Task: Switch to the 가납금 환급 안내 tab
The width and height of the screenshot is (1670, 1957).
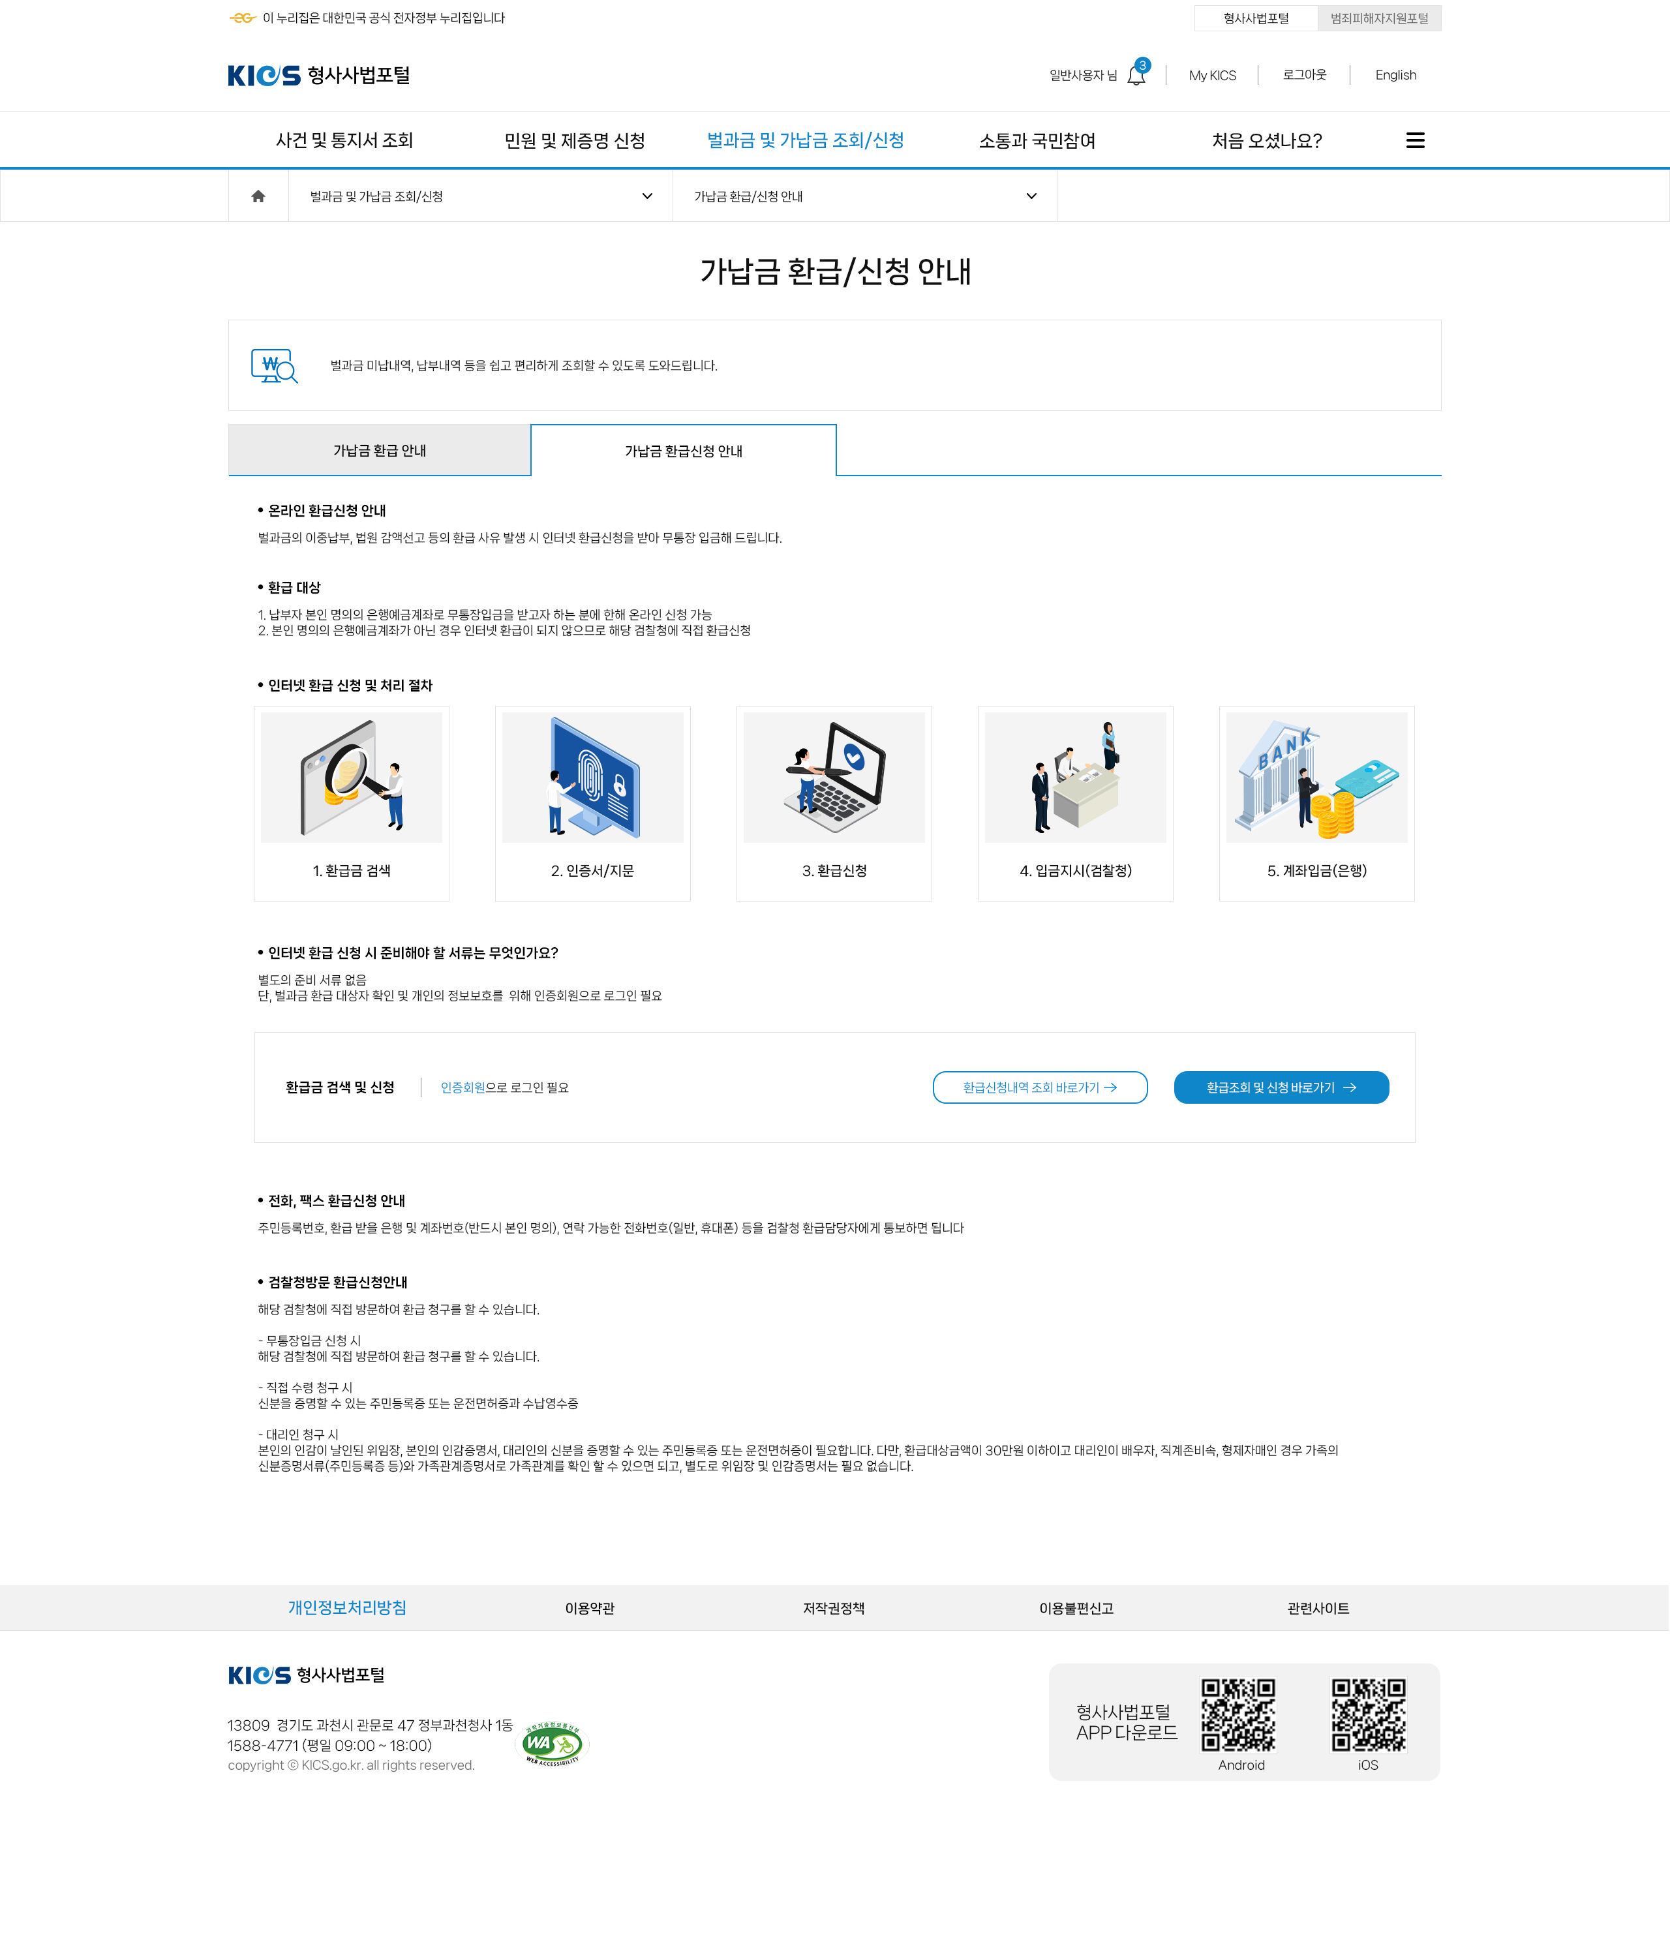Action: tap(379, 451)
